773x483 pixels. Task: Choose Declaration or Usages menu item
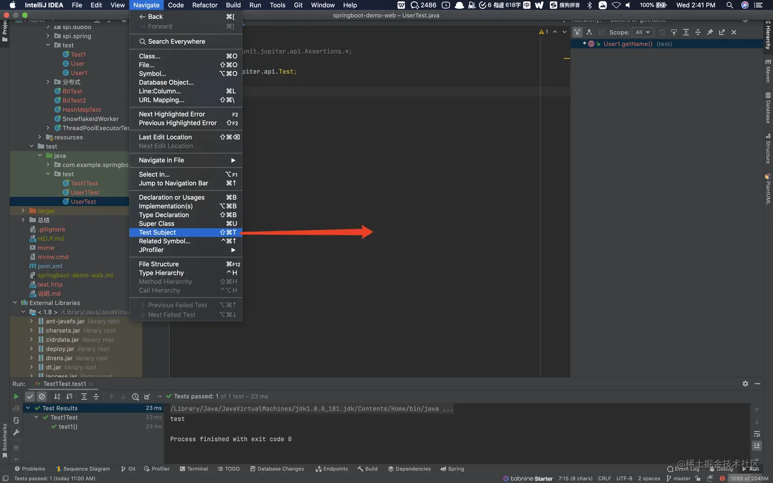tap(186, 197)
